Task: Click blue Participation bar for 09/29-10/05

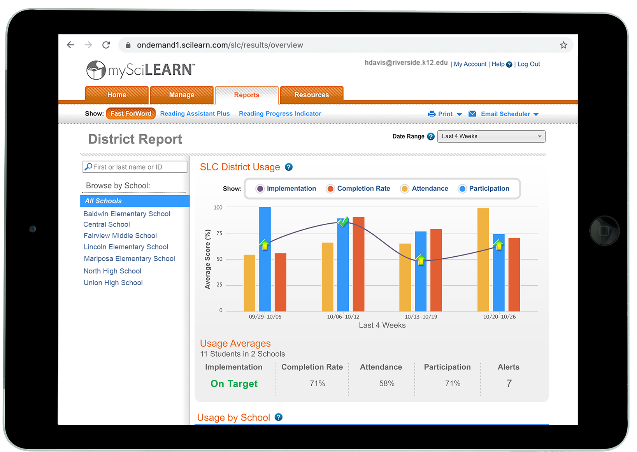Action: pyautogui.click(x=265, y=259)
